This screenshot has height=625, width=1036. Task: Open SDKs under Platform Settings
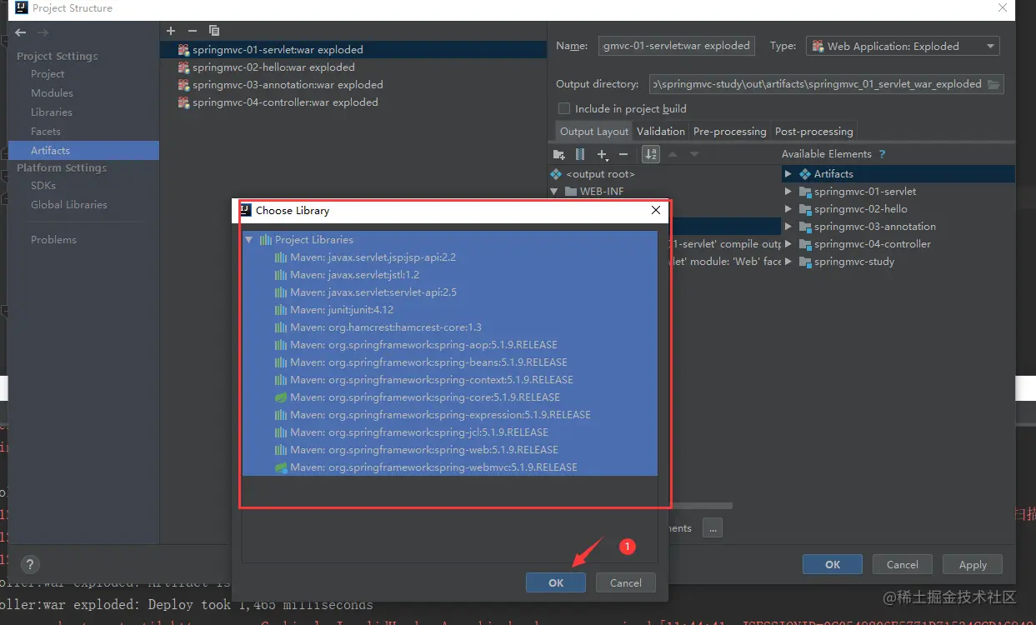coord(43,186)
